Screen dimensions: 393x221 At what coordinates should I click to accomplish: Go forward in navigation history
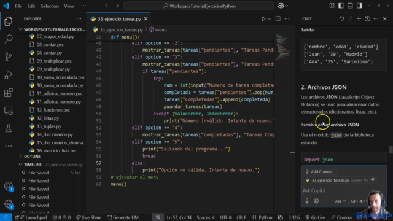pos(117,6)
